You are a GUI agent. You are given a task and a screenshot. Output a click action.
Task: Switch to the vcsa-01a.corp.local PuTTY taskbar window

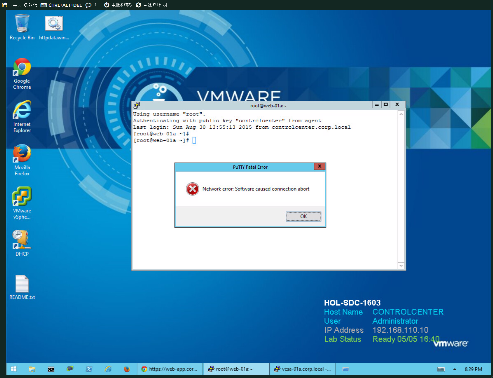[x=302, y=369]
